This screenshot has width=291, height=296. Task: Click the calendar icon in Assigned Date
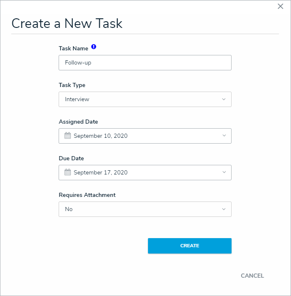point(68,136)
